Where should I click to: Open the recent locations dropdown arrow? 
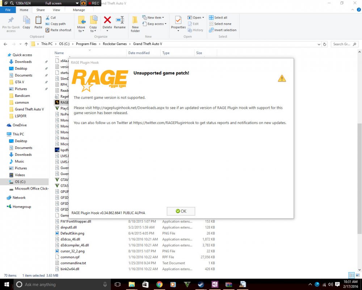click(x=20, y=44)
